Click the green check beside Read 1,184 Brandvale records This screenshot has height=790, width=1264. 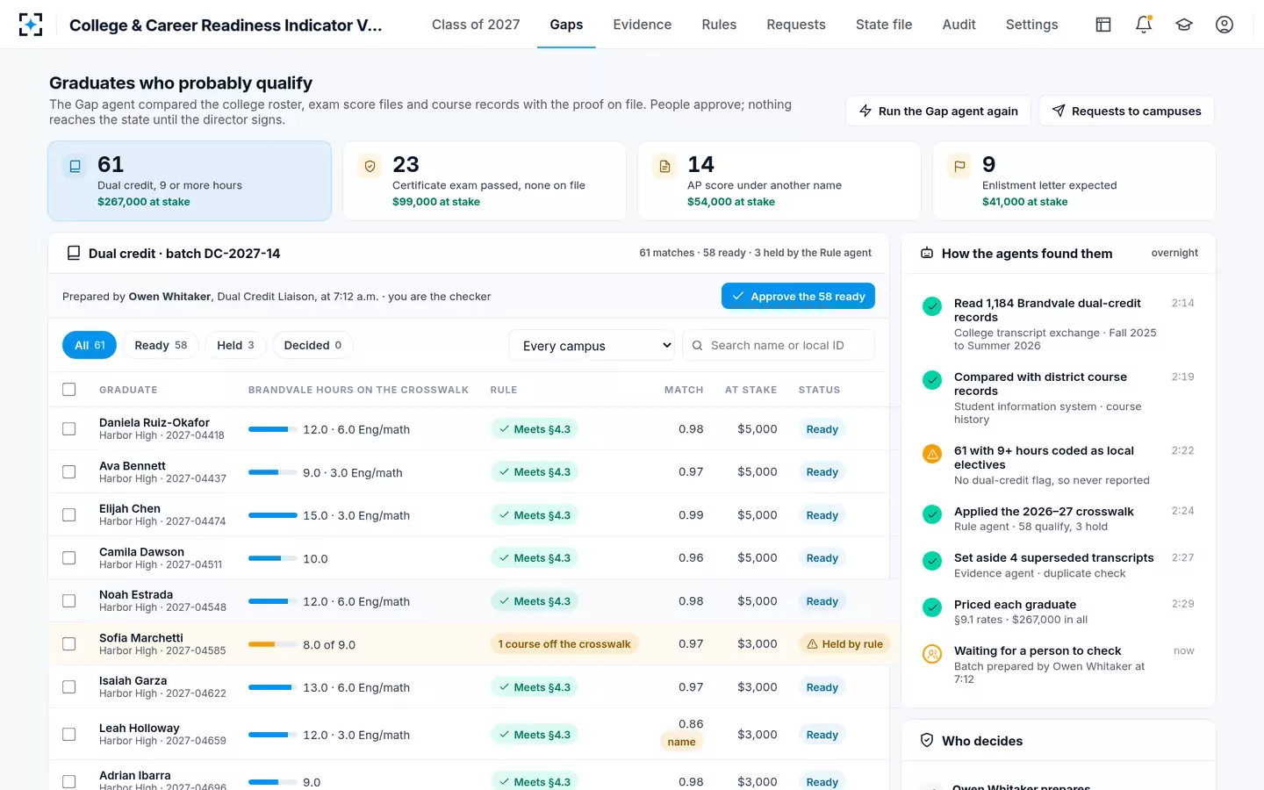tap(932, 306)
